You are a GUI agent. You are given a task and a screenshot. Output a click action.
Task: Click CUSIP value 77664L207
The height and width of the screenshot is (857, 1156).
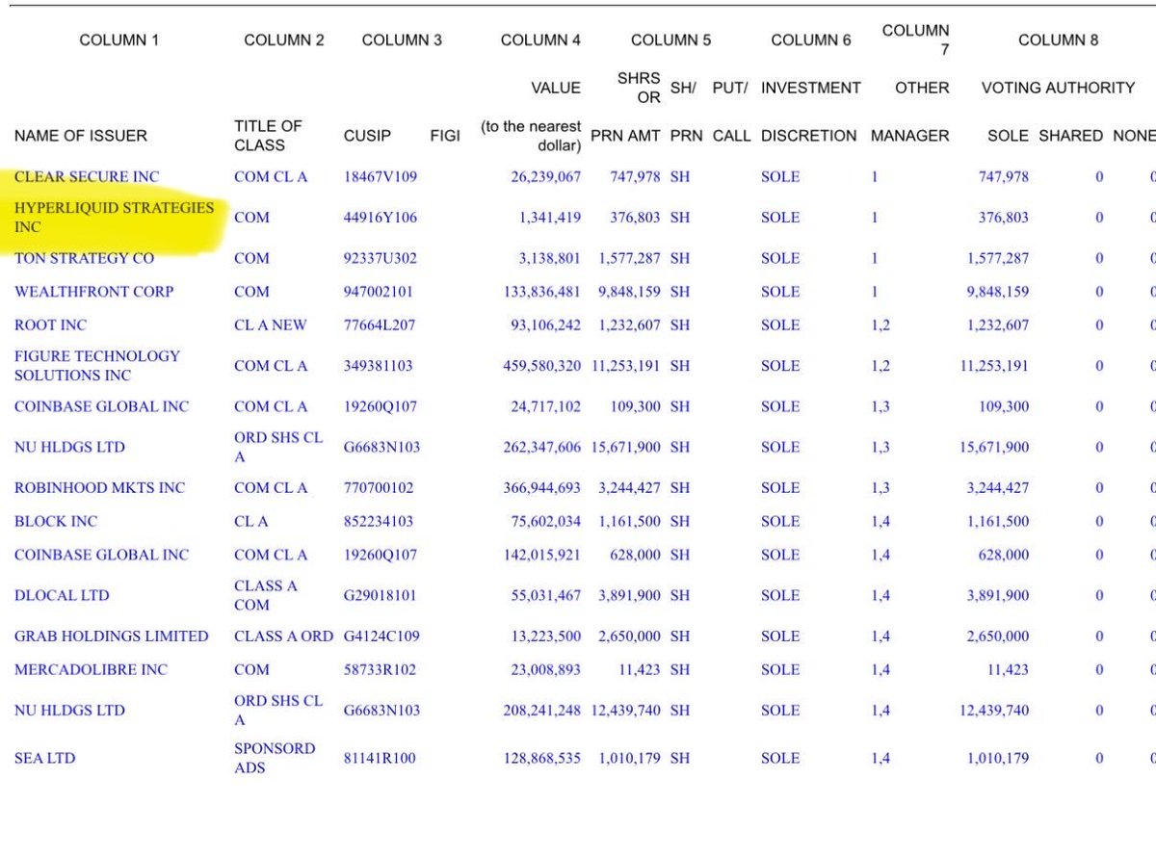point(380,325)
